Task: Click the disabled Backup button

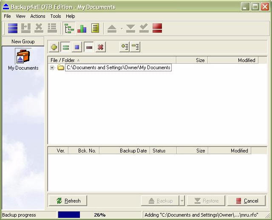Action: [x=160, y=201]
